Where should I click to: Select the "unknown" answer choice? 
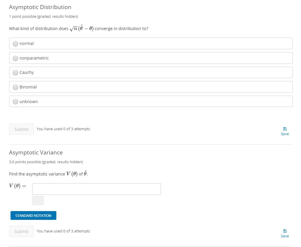click(15, 101)
